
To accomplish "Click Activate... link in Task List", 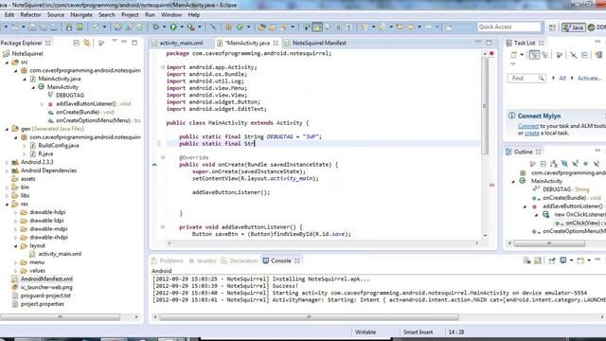I will point(589,78).
